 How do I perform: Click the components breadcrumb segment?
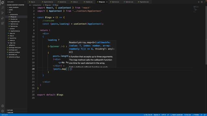coord(37,5)
